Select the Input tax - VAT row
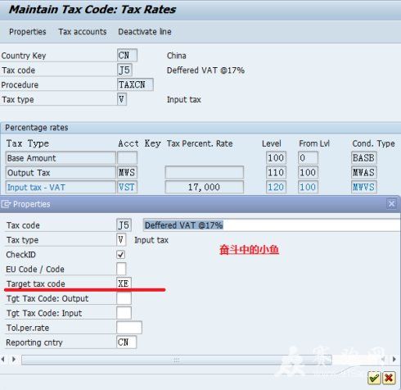401x390 pixels. tap(61, 187)
